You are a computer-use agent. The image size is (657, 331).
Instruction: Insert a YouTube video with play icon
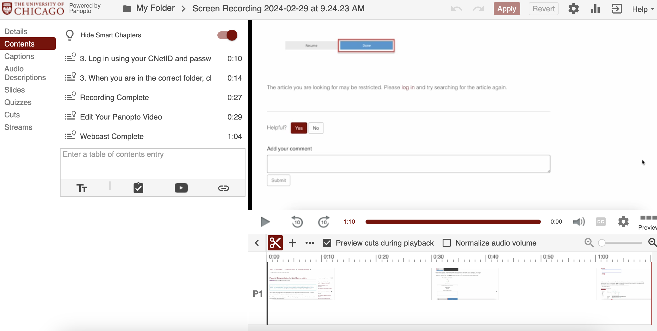[181, 188]
